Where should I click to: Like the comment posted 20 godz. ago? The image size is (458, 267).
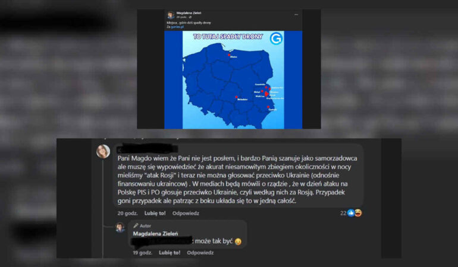155,214
